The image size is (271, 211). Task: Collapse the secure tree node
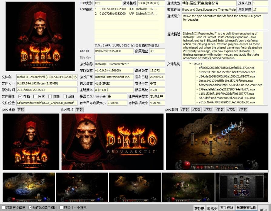190,63
